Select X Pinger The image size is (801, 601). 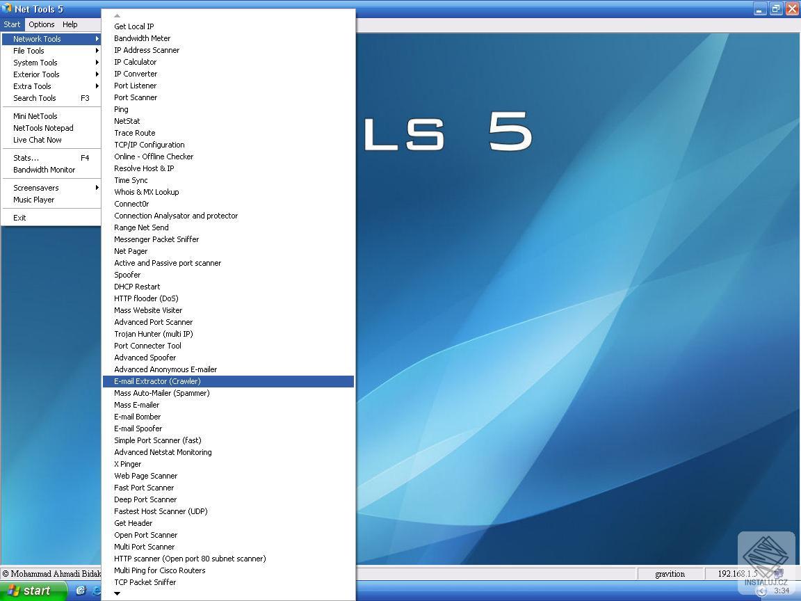pos(228,464)
